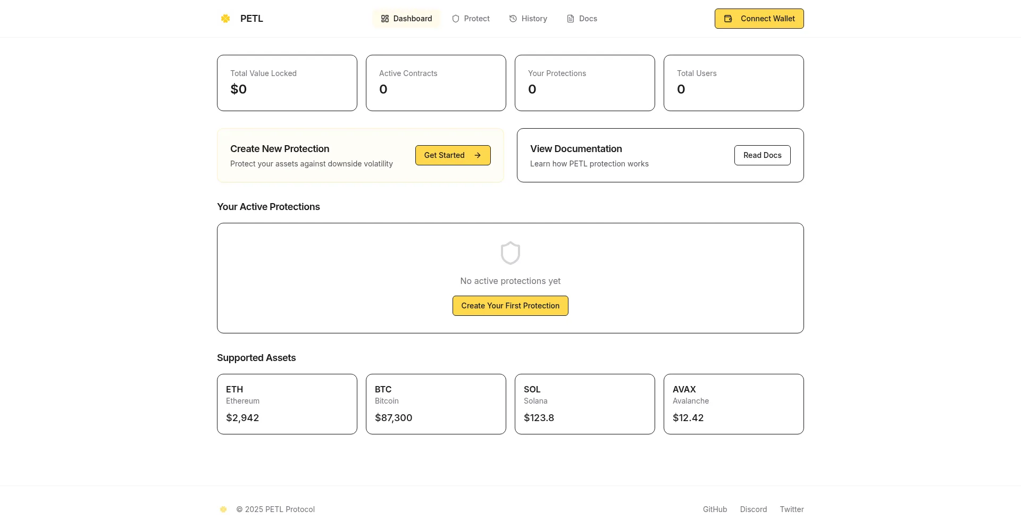Click the Protect shield icon in navbar

[x=456, y=19]
